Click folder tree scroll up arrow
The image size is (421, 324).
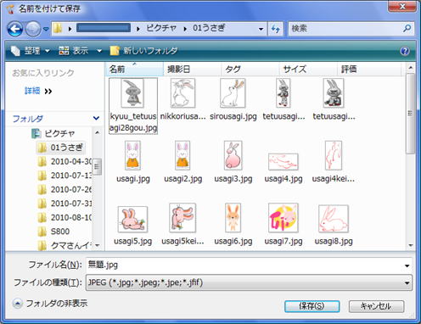97,132
